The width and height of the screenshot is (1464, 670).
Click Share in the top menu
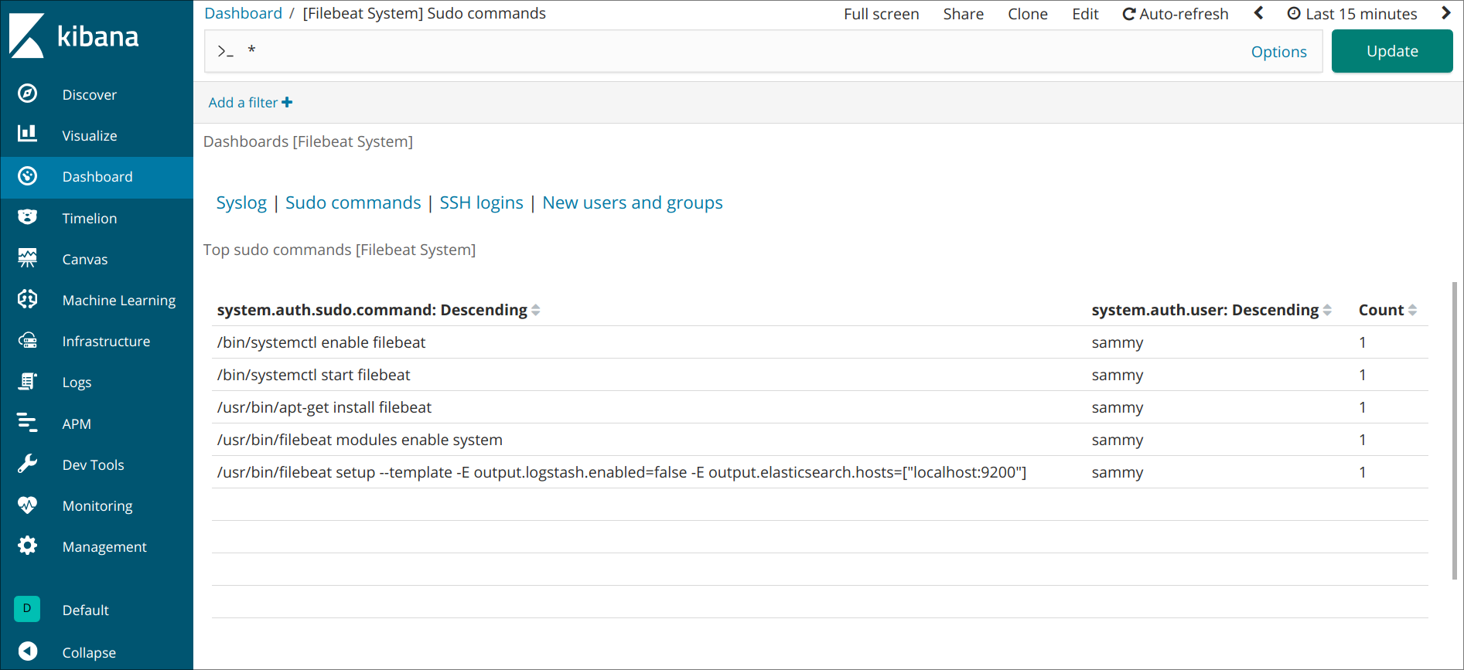click(x=964, y=14)
